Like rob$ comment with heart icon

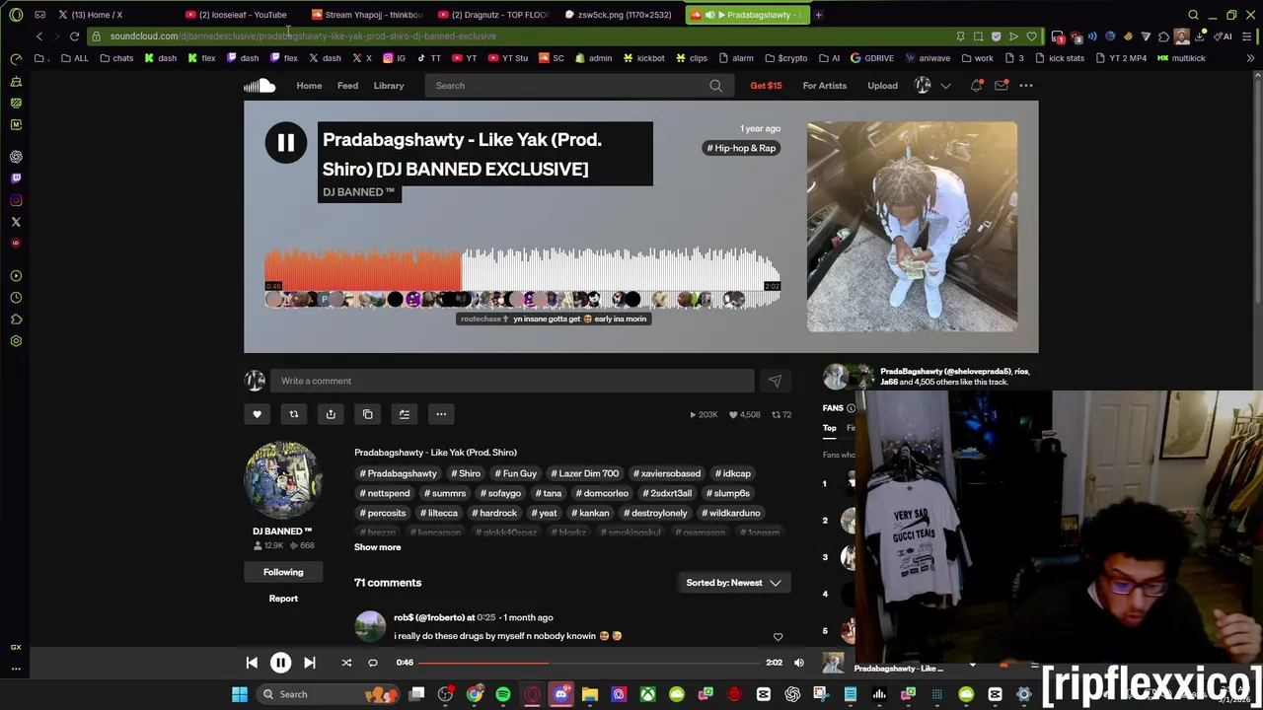click(x=778, y=637)
